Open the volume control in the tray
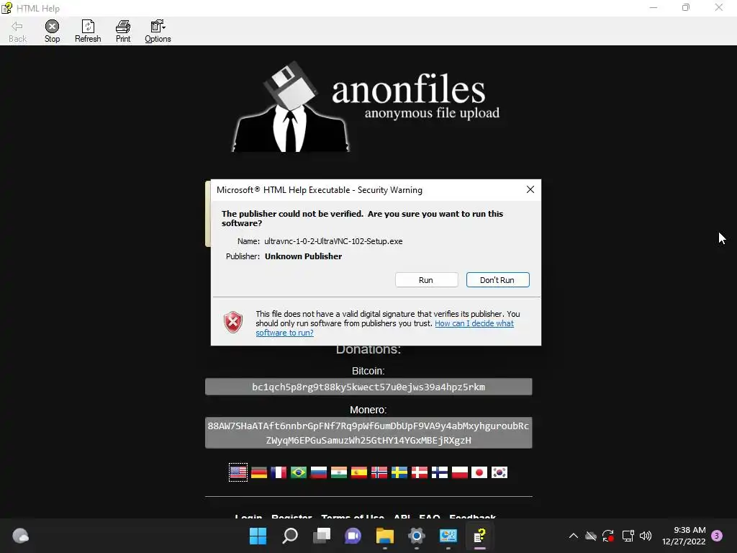737x553 pixels. [646, 536]
